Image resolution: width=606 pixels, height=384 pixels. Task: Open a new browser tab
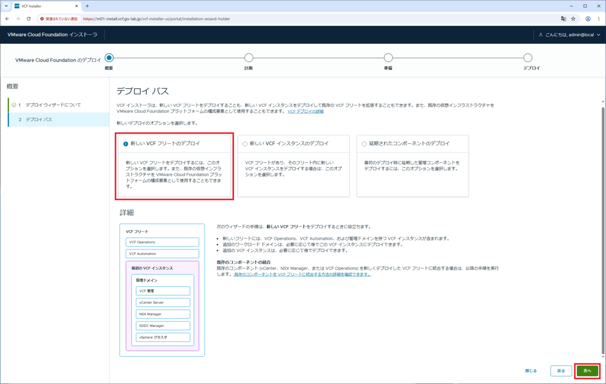click(x=87, y=6)
